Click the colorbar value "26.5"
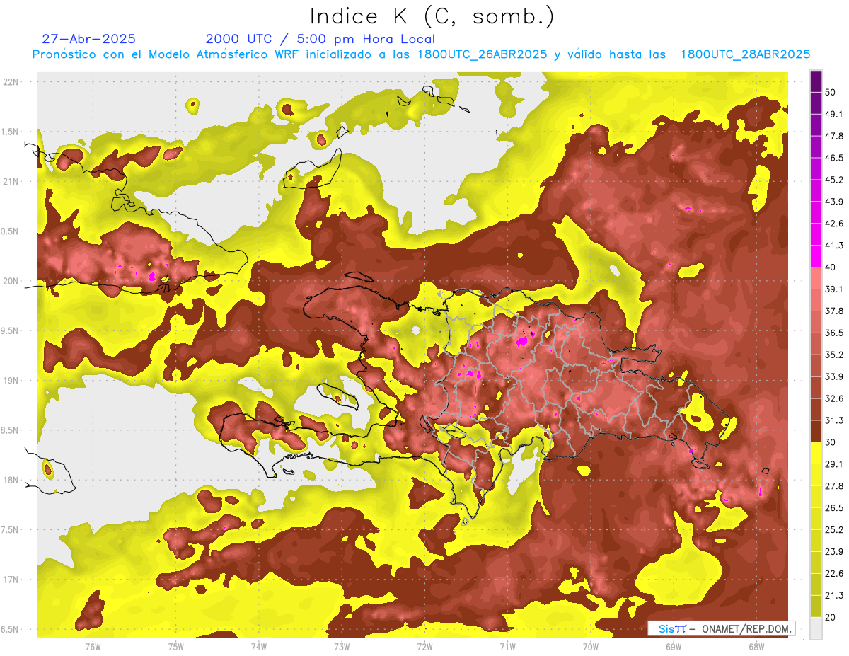This screenshot has height=656, width=849. click(833, 508)
